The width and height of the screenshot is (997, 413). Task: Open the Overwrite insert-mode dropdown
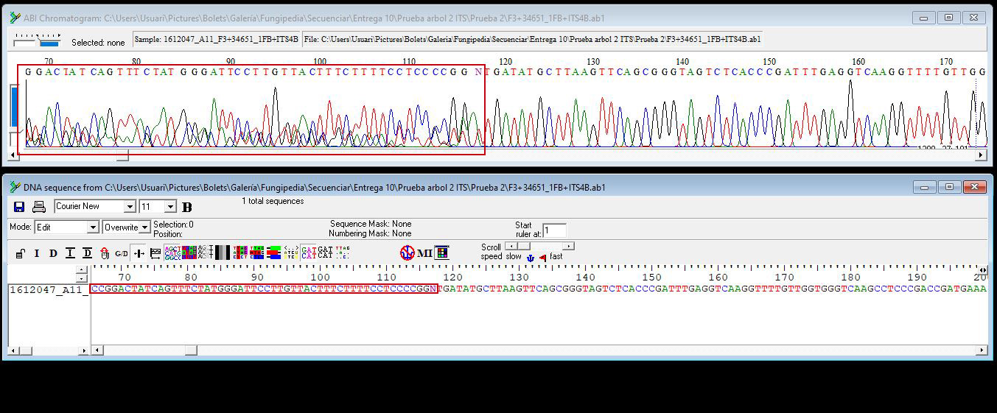pos(145,227)
